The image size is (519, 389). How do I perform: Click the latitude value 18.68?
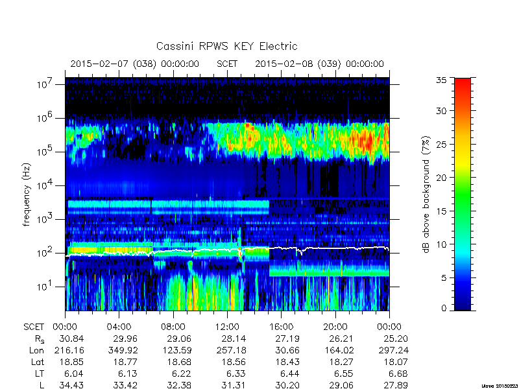coord(180,362)
